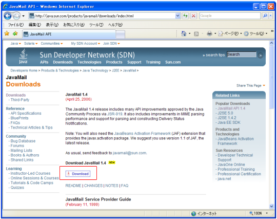Screen dimensions: 277x219
Task: Click J2EE in the breadcrumb trail
Action: tap(115, 70)
